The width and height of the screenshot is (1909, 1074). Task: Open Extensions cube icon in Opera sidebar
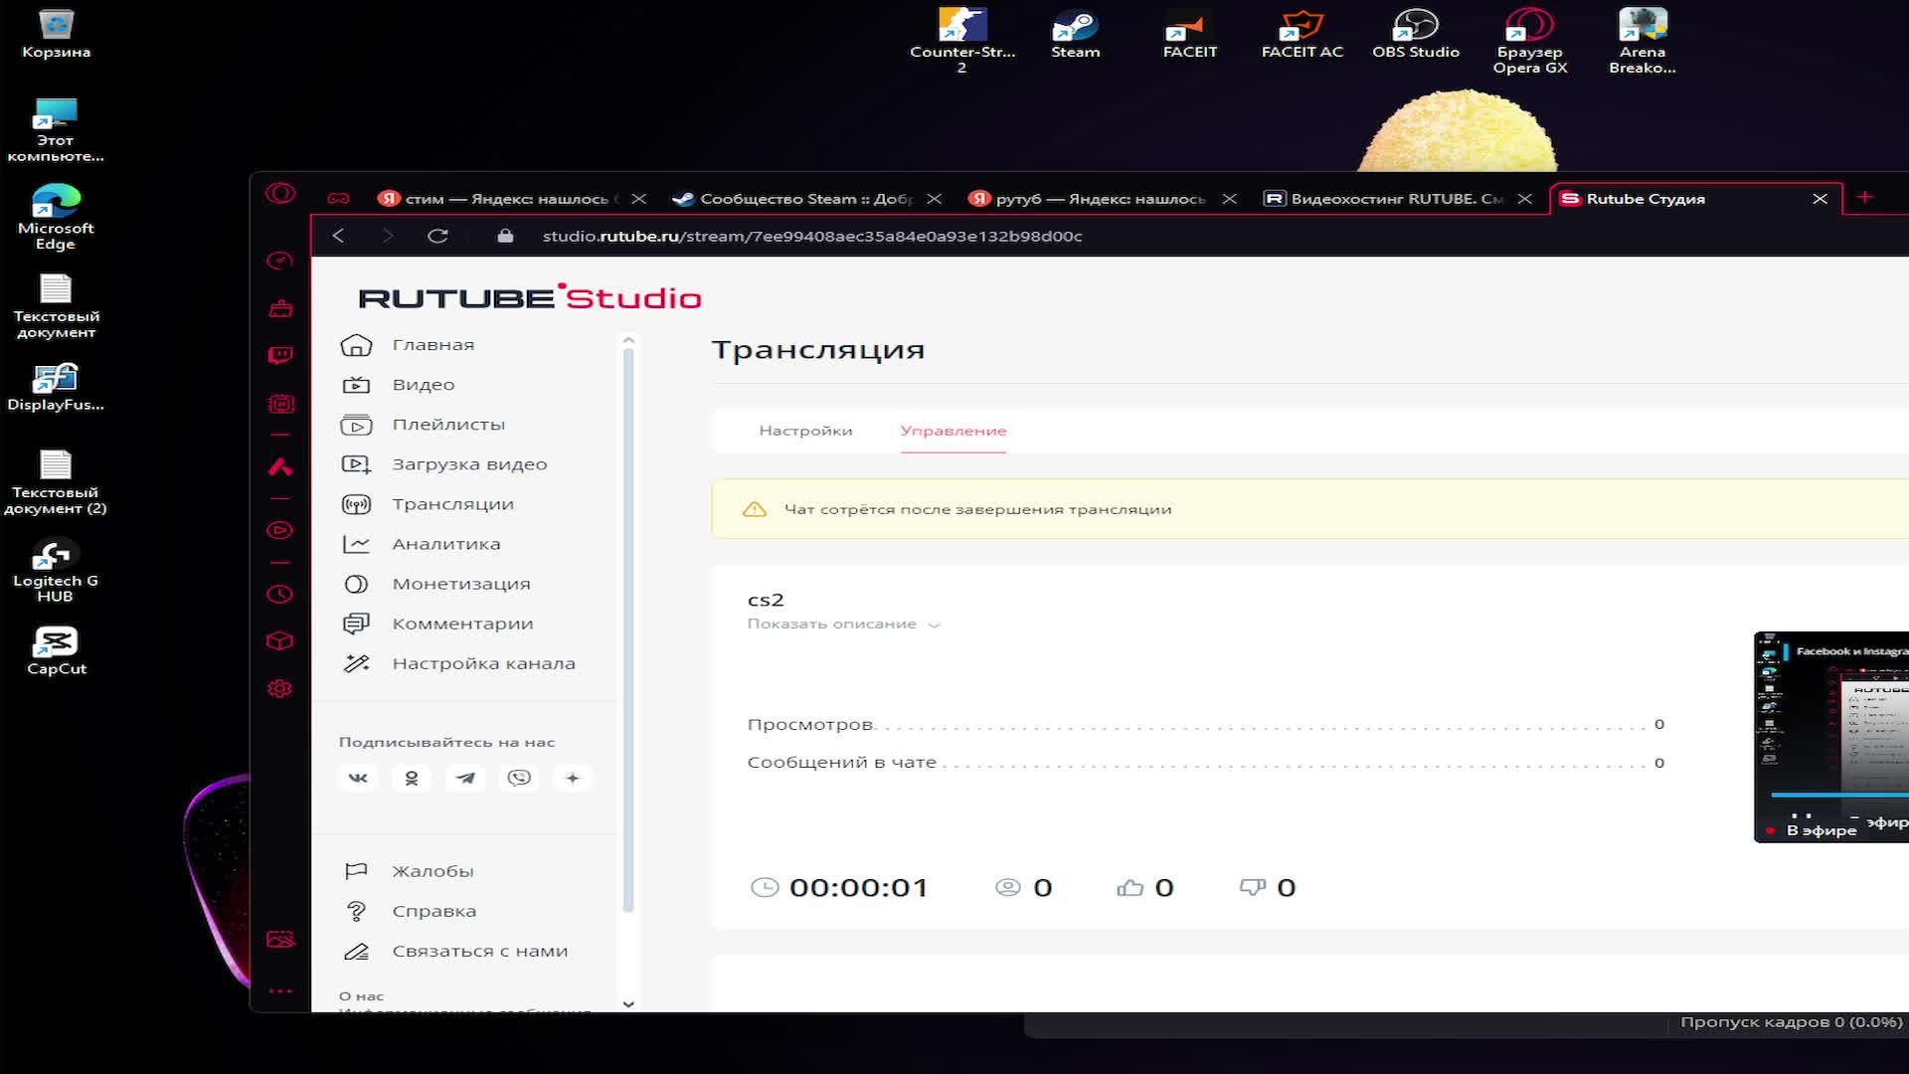click(280, 641)
